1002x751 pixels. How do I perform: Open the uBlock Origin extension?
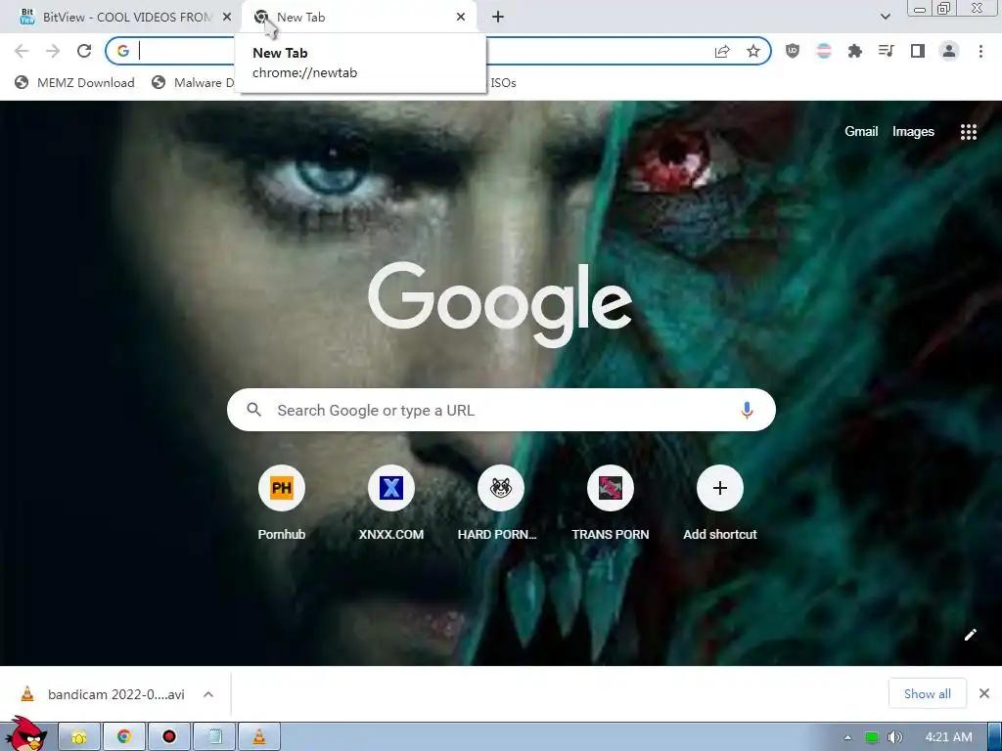point(793,51)
